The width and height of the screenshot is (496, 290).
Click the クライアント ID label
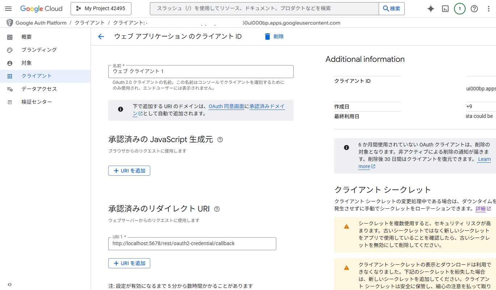pos(352,81)
